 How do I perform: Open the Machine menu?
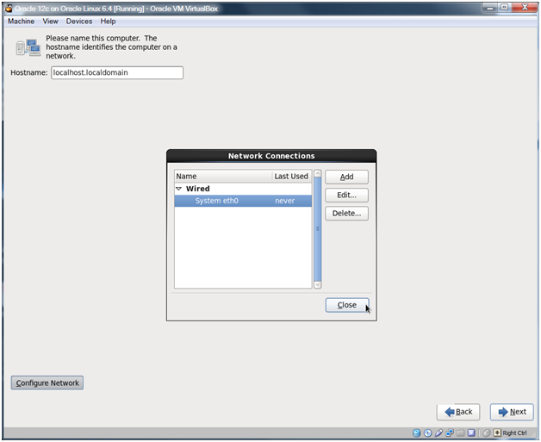pos(21,21)
